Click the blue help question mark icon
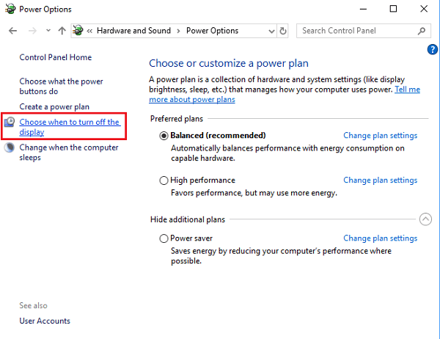Viewport: 440px width, 339px height. (432, 49)
